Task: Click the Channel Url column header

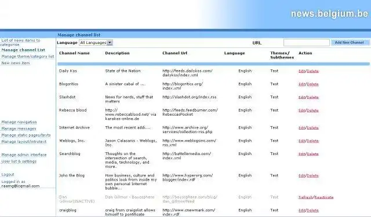Action: (174, 53)
